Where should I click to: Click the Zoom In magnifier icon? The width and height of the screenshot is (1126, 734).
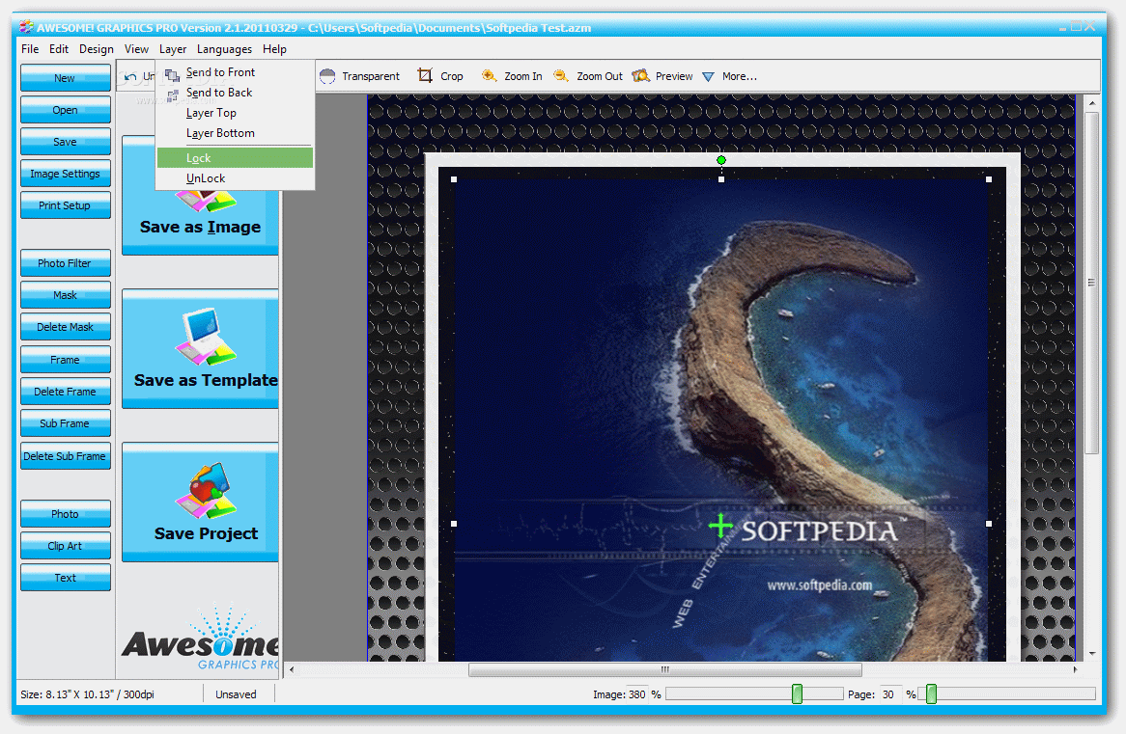[x=489, y=75]
